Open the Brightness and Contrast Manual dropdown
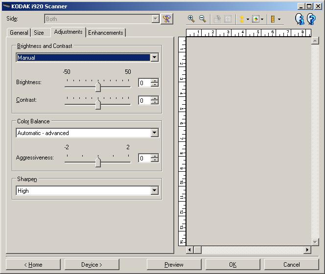 coord(87,58)
